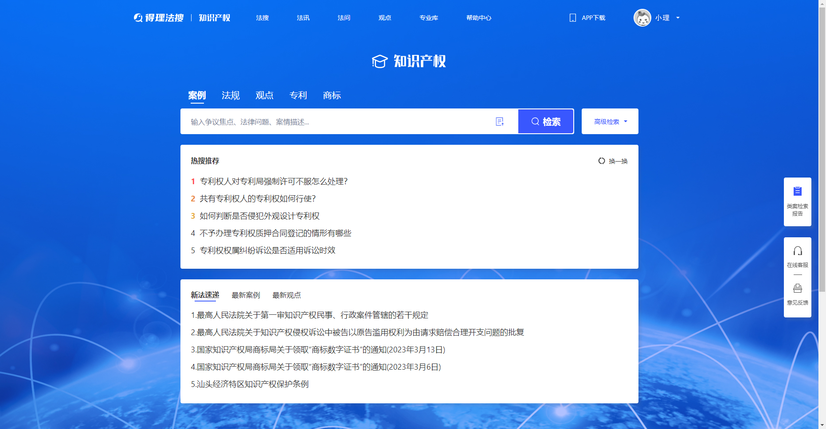Open 商标数字证书 notice dated 2023年3月13日
The height and width of the screenshot is (429, 826).
point(318,349)
